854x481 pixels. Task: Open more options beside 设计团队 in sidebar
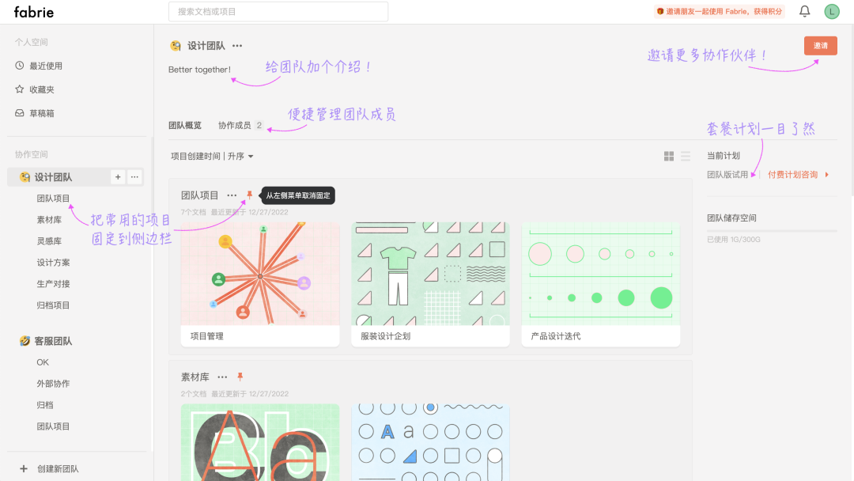(x=134, y=176)
